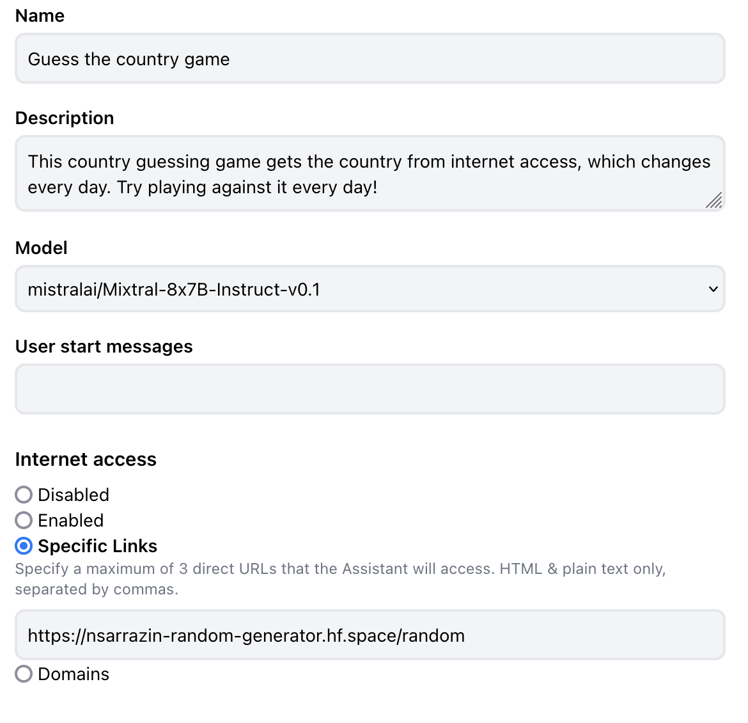This screenshot has width=748, height=723.
Task: Click the "Domains" option label text
Action: [74, 674]
